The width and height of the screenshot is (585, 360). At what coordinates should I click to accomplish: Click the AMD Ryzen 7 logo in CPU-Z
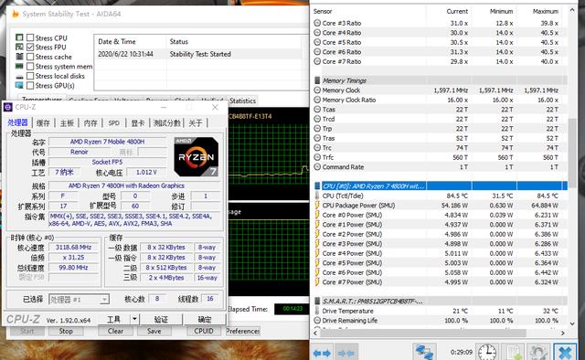[197, 156]
